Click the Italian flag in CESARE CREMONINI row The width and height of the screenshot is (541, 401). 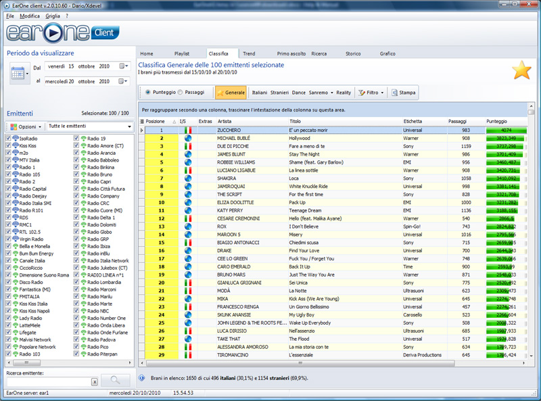click(188, 218)
